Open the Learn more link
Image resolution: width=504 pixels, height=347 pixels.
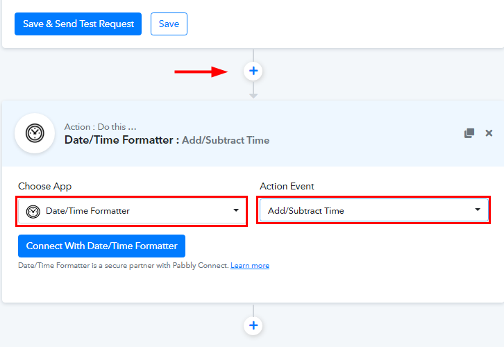pos(250,265)
